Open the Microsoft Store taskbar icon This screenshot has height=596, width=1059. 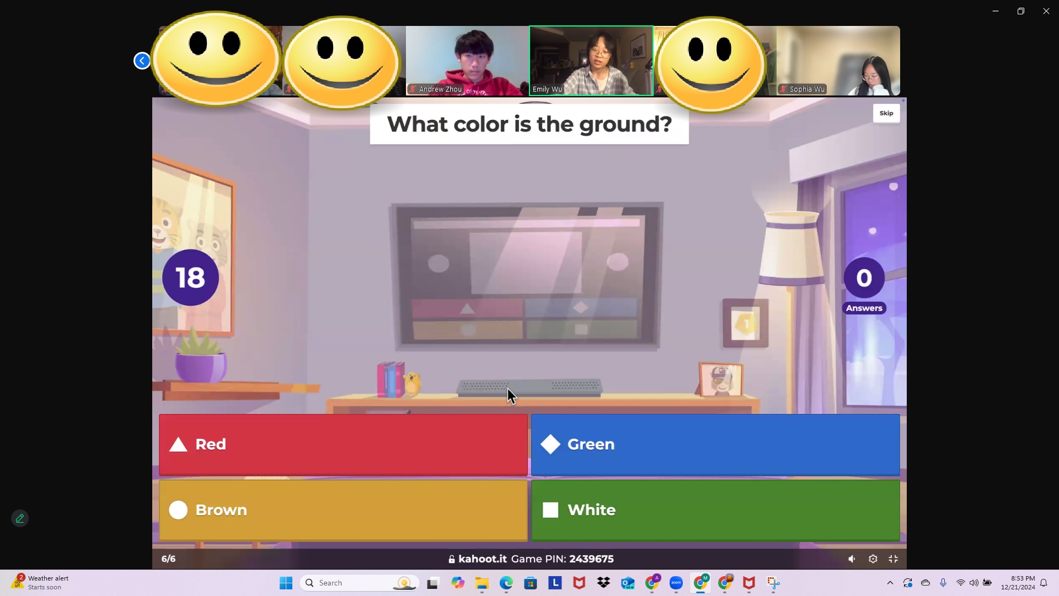[531, 583]
